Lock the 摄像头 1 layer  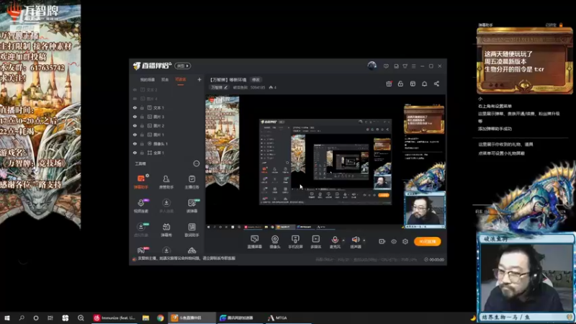[142, 143]
